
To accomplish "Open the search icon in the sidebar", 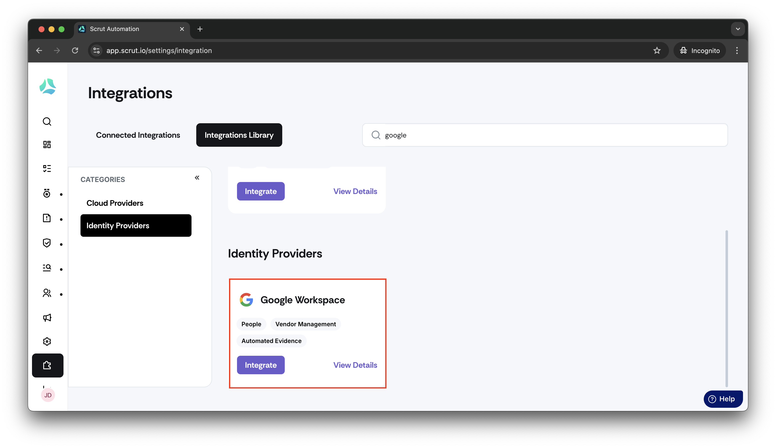I will [x=47, y=121].
